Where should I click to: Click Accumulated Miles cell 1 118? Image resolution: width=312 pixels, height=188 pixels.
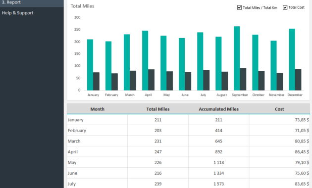tap(218, 163)
